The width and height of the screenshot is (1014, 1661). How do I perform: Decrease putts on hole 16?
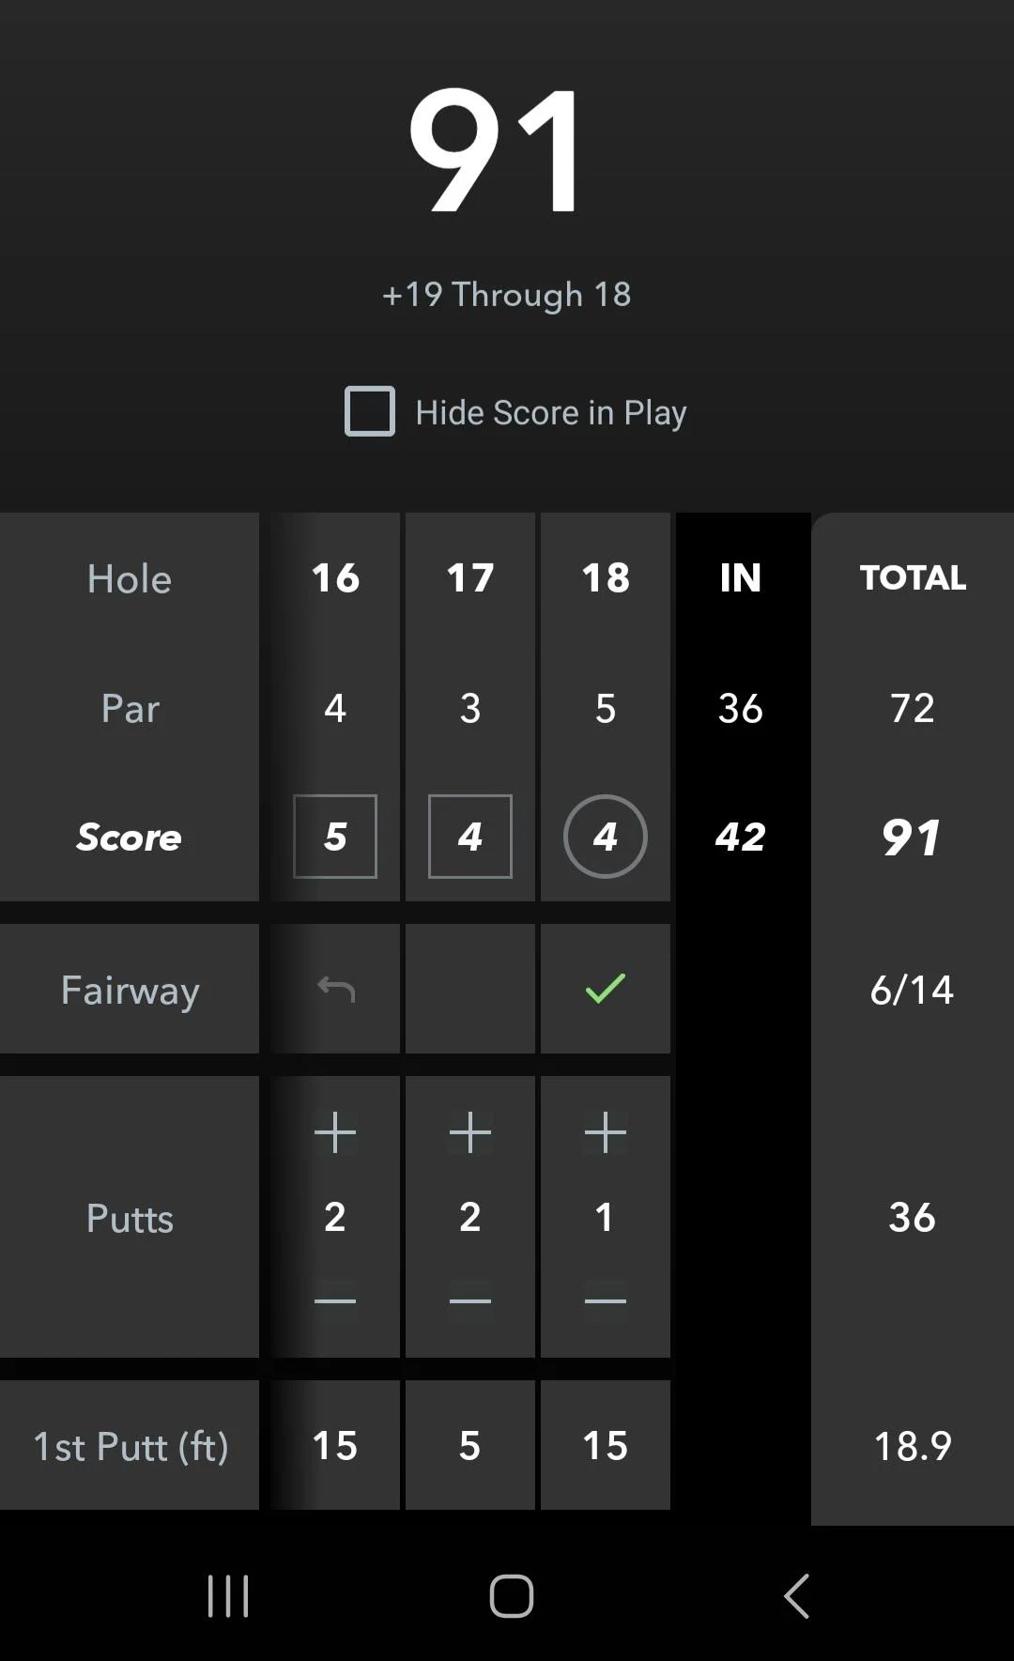334,1300
